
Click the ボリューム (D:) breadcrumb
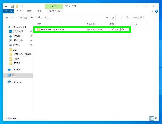[44, 17]
